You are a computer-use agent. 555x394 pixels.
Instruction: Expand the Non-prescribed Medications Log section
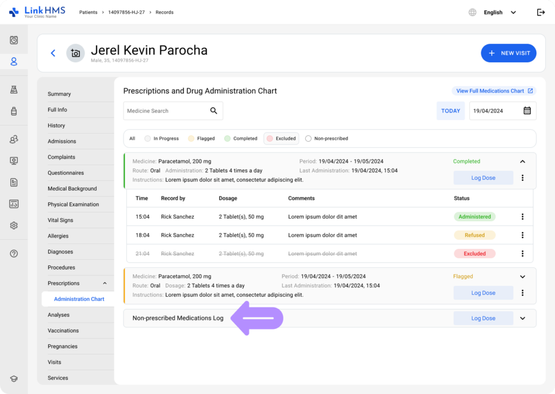pyautogui.click(x=522, y=318)
